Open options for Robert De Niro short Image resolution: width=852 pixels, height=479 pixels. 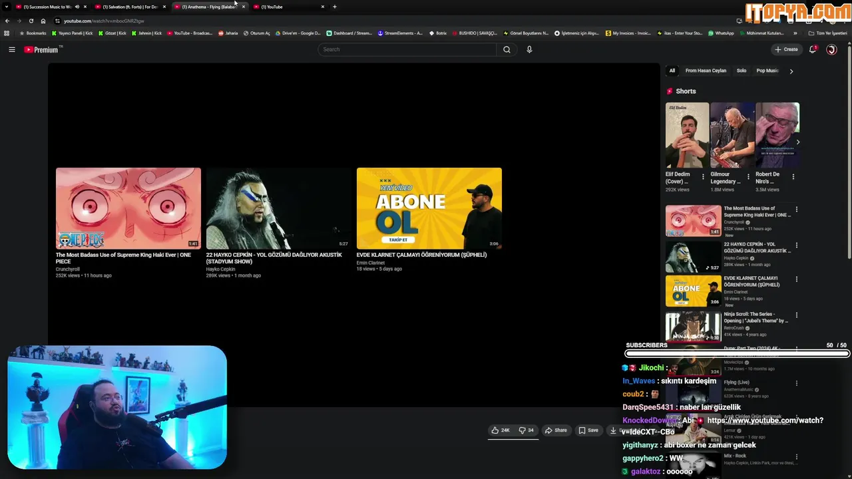793,177
